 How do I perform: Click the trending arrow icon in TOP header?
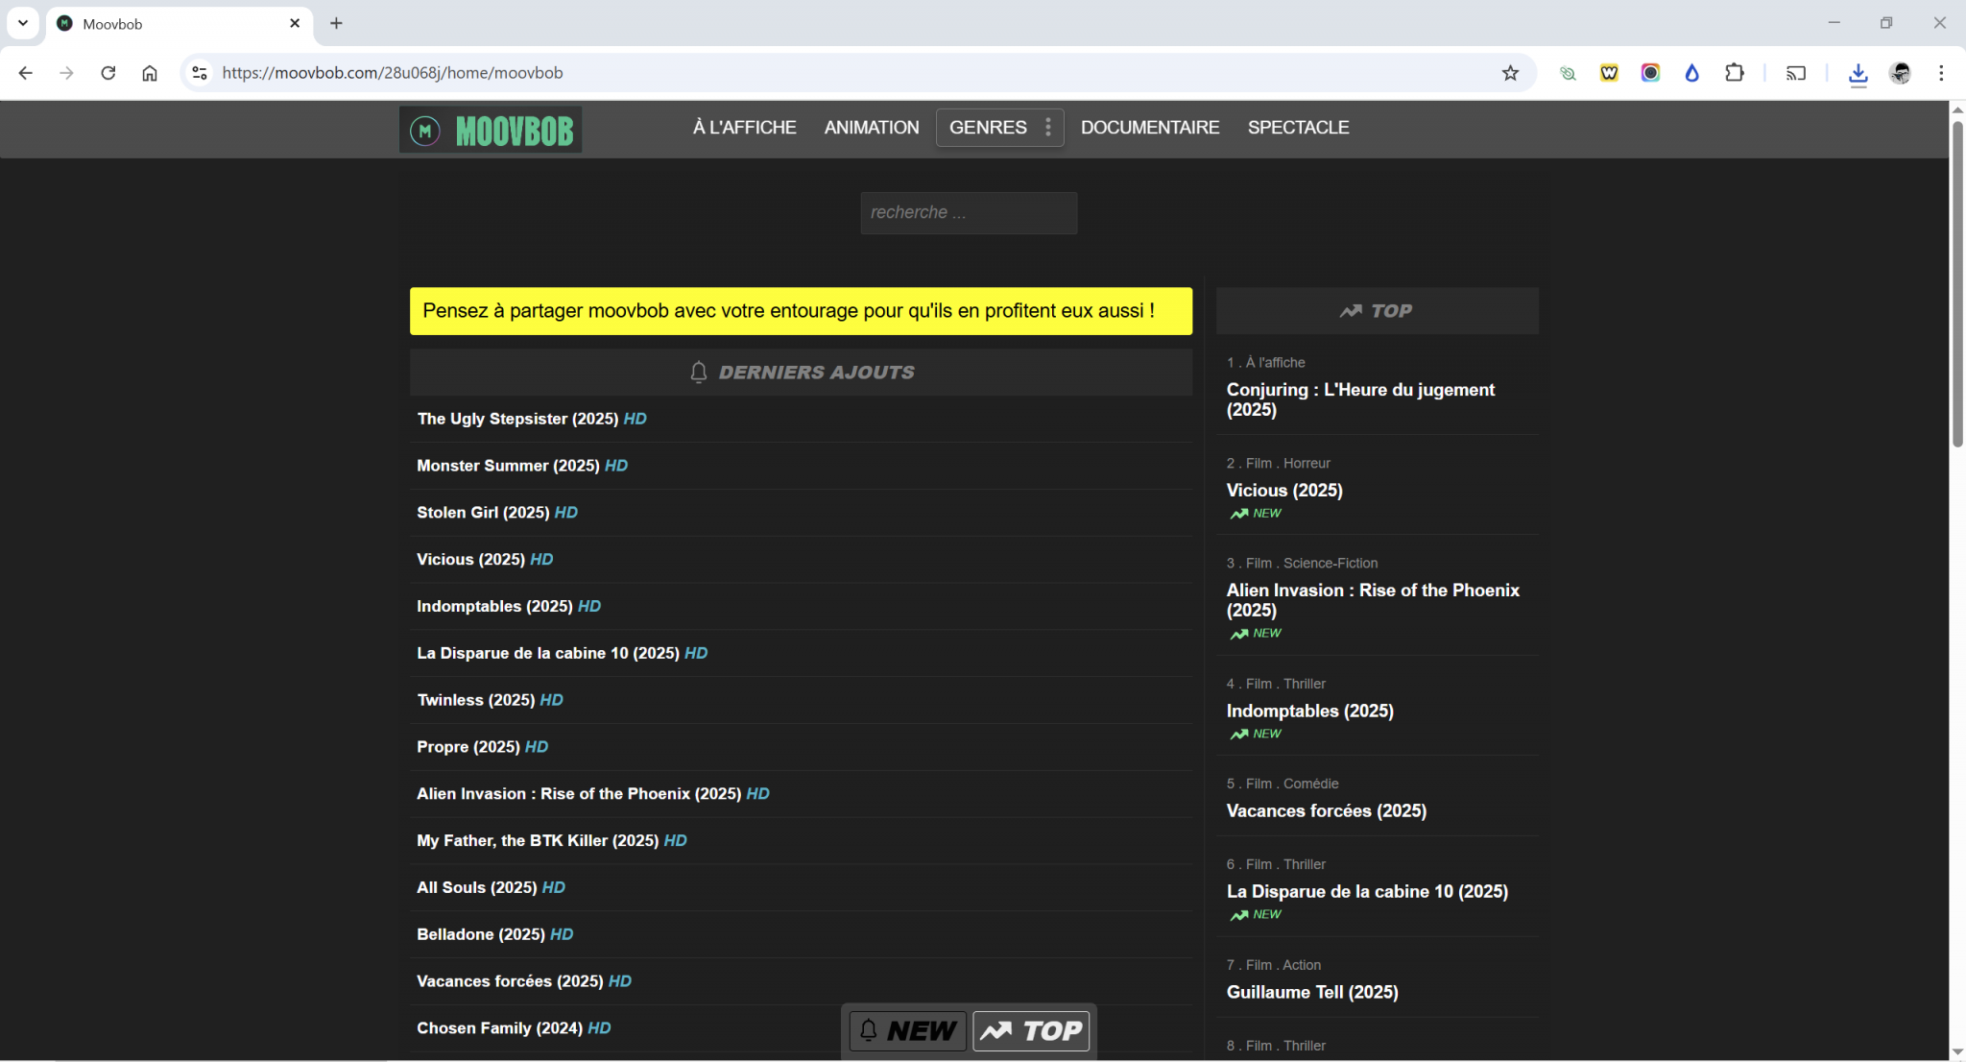pos(1351,309)
